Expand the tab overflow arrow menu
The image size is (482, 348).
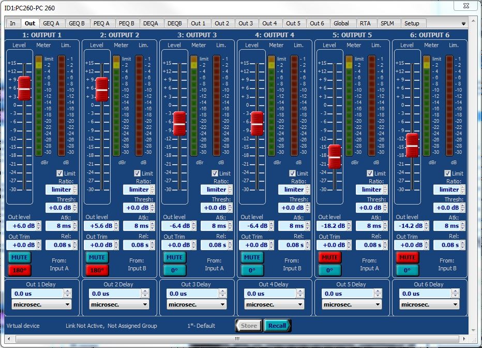[463, 24]
